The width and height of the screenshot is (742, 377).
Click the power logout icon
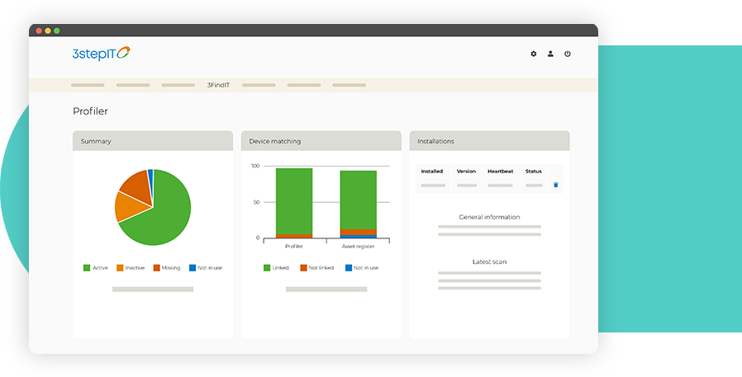coord(568,54)
